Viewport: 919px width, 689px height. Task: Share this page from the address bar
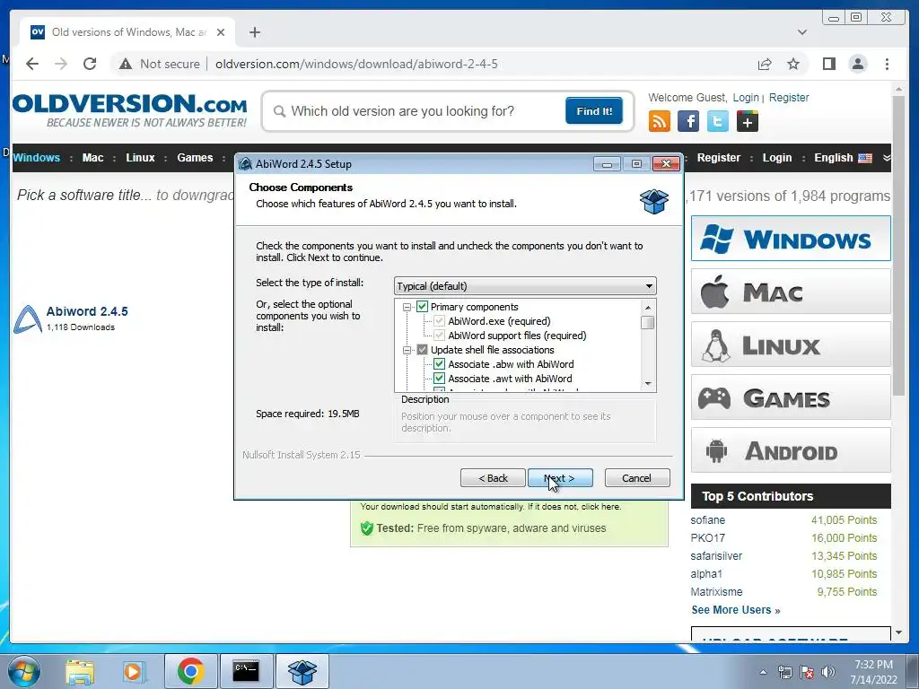765,64
